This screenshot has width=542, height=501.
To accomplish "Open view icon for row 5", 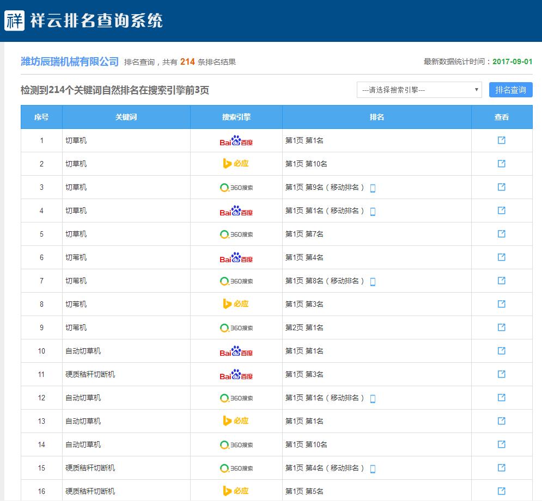I will point(501,234).
